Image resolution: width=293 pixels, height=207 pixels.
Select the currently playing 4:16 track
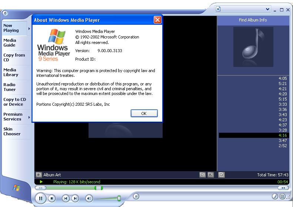point(254,135)
